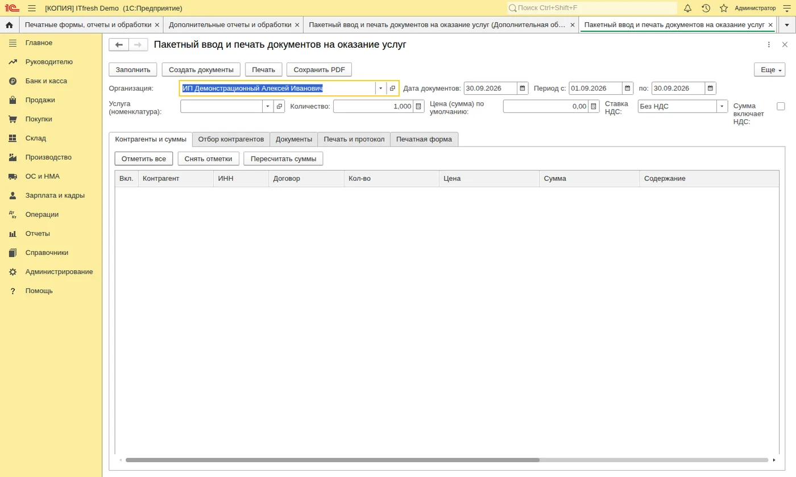This screenshot has width=796, height=477.
Task: Open the Услуга (номенклатура) record form icon
Action: click(x=279, y=106)
